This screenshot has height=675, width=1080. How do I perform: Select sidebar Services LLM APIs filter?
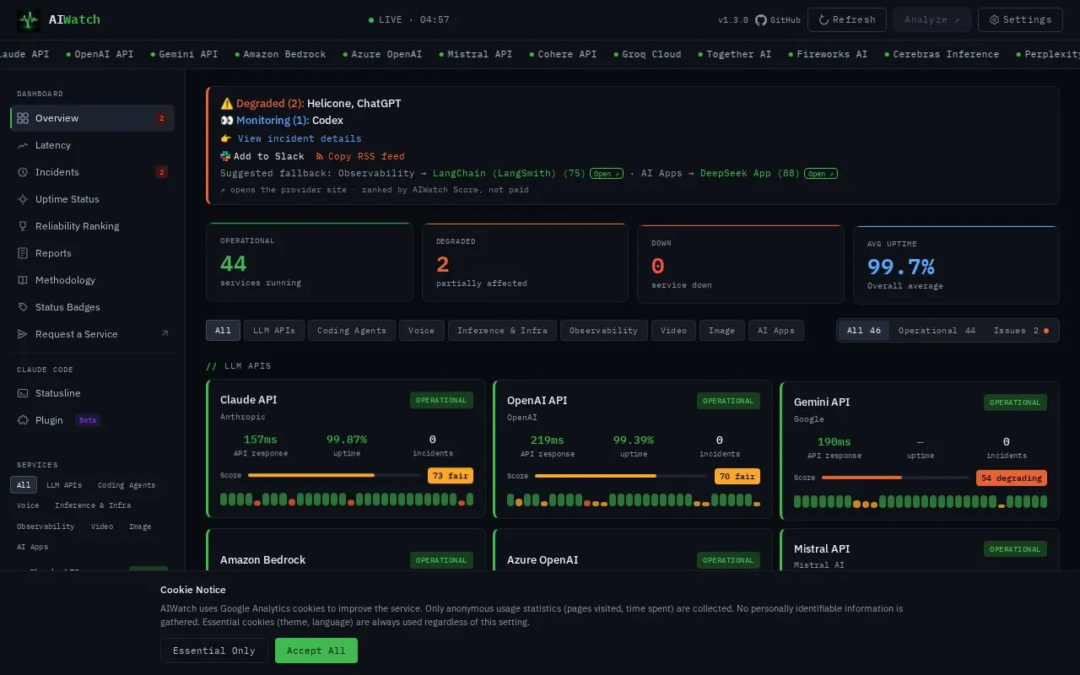coord(64,485)
